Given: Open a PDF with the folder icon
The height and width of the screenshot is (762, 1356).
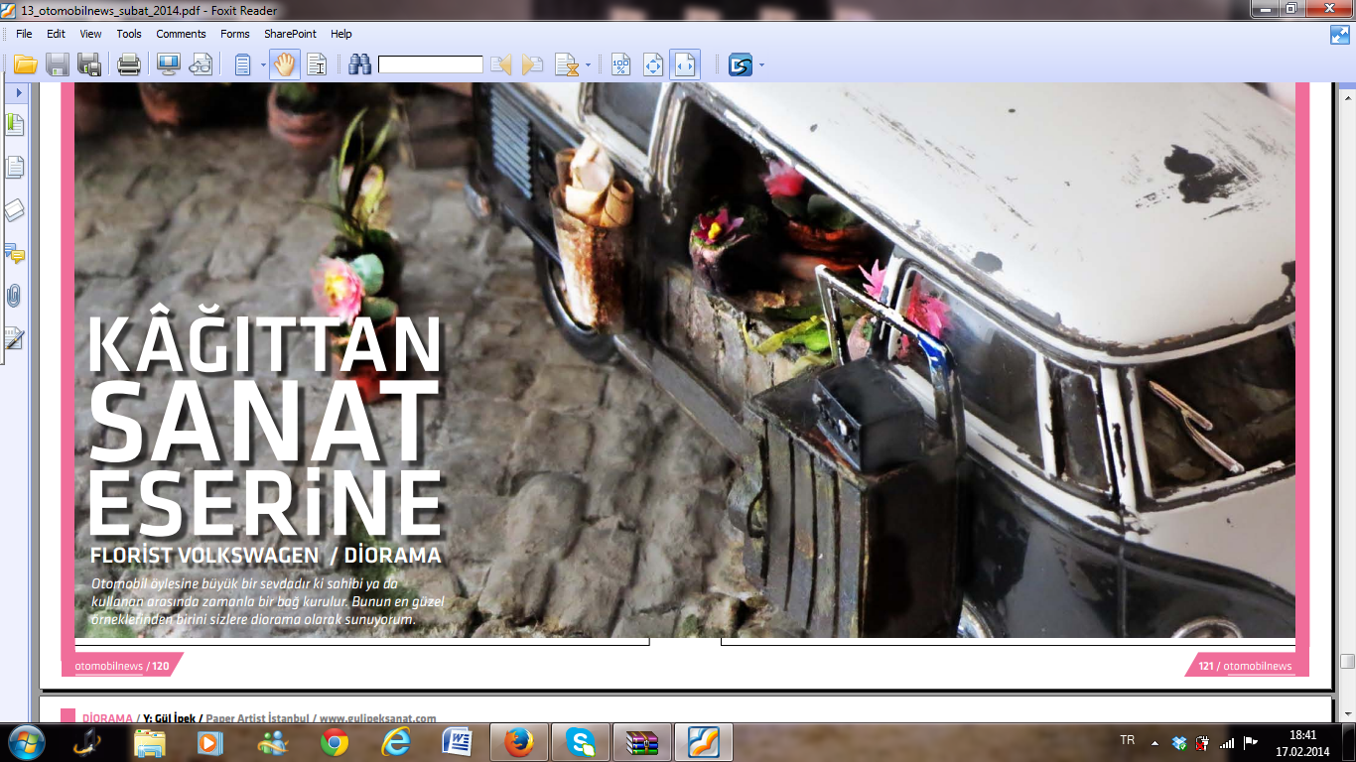Looking at the screenshot, I should pyautogui.click(x=25, y=65).
